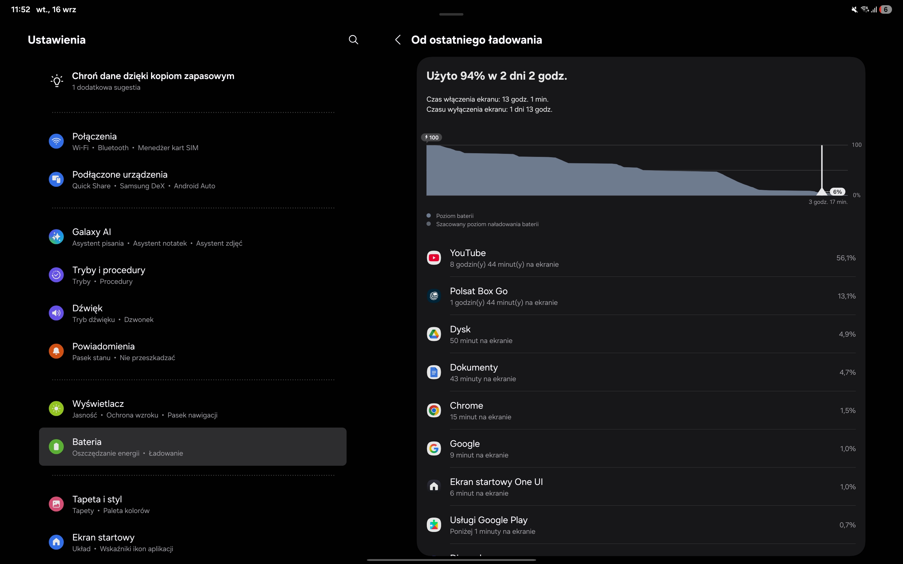Image resolution: width=903 pixels, height=564 pixels.
Task: Open the Galaxy AI settings icon
Action: click(x=56, y=237)
